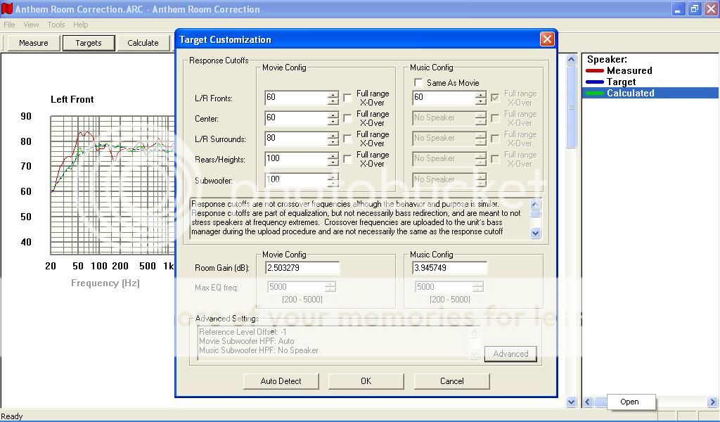Decrease the Rears/Heights movie cutoff value
720x422 pixels.
[x=333, y=162]
